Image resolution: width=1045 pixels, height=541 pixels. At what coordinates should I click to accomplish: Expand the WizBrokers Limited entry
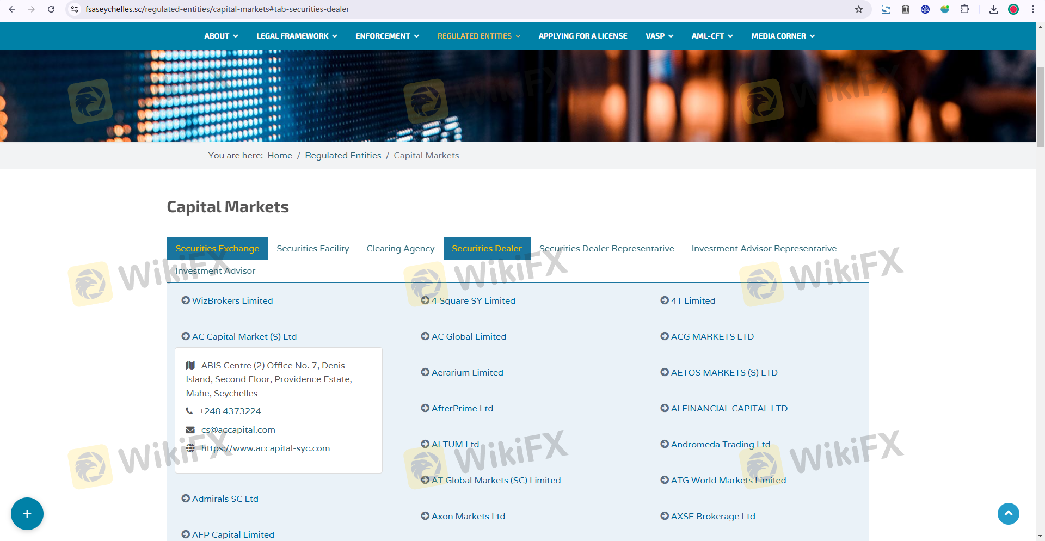click(232, 301)
